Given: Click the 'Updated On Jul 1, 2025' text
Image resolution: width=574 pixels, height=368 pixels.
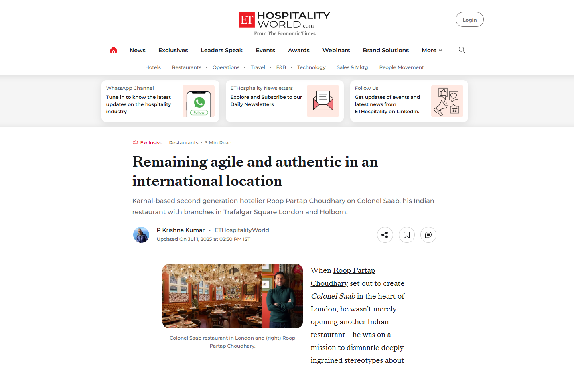Looking at the screenshot, I should pyautogui.click(x=203, y=239).
